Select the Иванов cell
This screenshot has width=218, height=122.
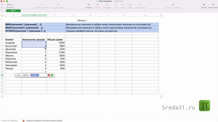(13, 56)
